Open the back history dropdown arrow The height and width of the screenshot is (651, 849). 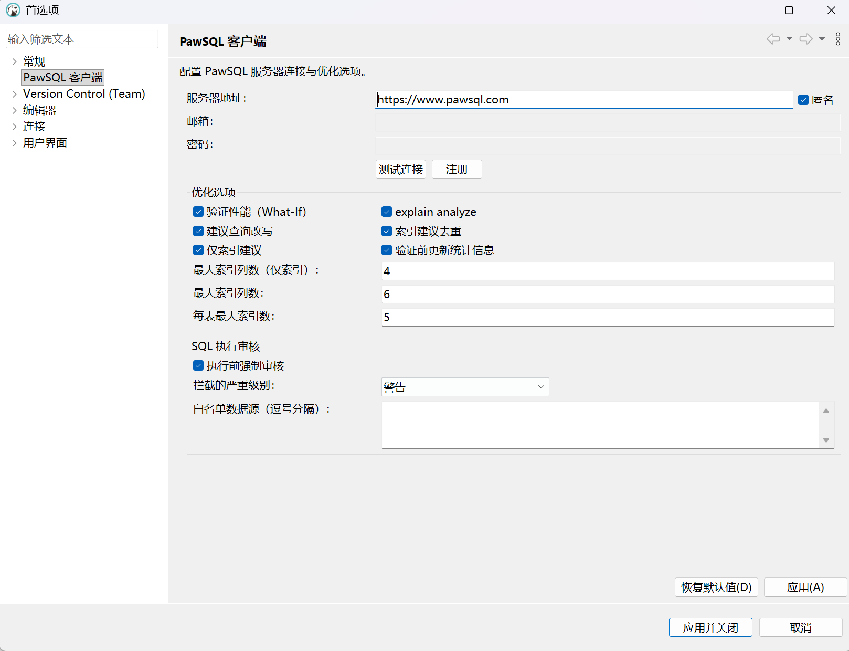click(x=789, y=39)
